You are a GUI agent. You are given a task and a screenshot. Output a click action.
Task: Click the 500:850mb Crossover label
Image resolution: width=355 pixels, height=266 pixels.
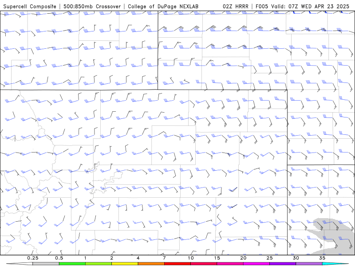[x=92, y=6]
